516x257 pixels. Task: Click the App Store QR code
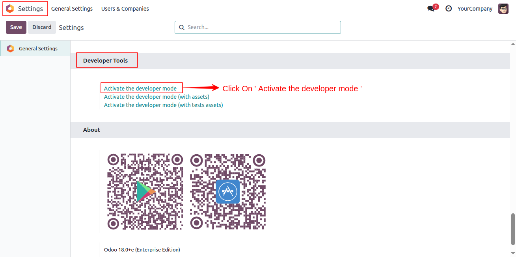click(228, 191)
